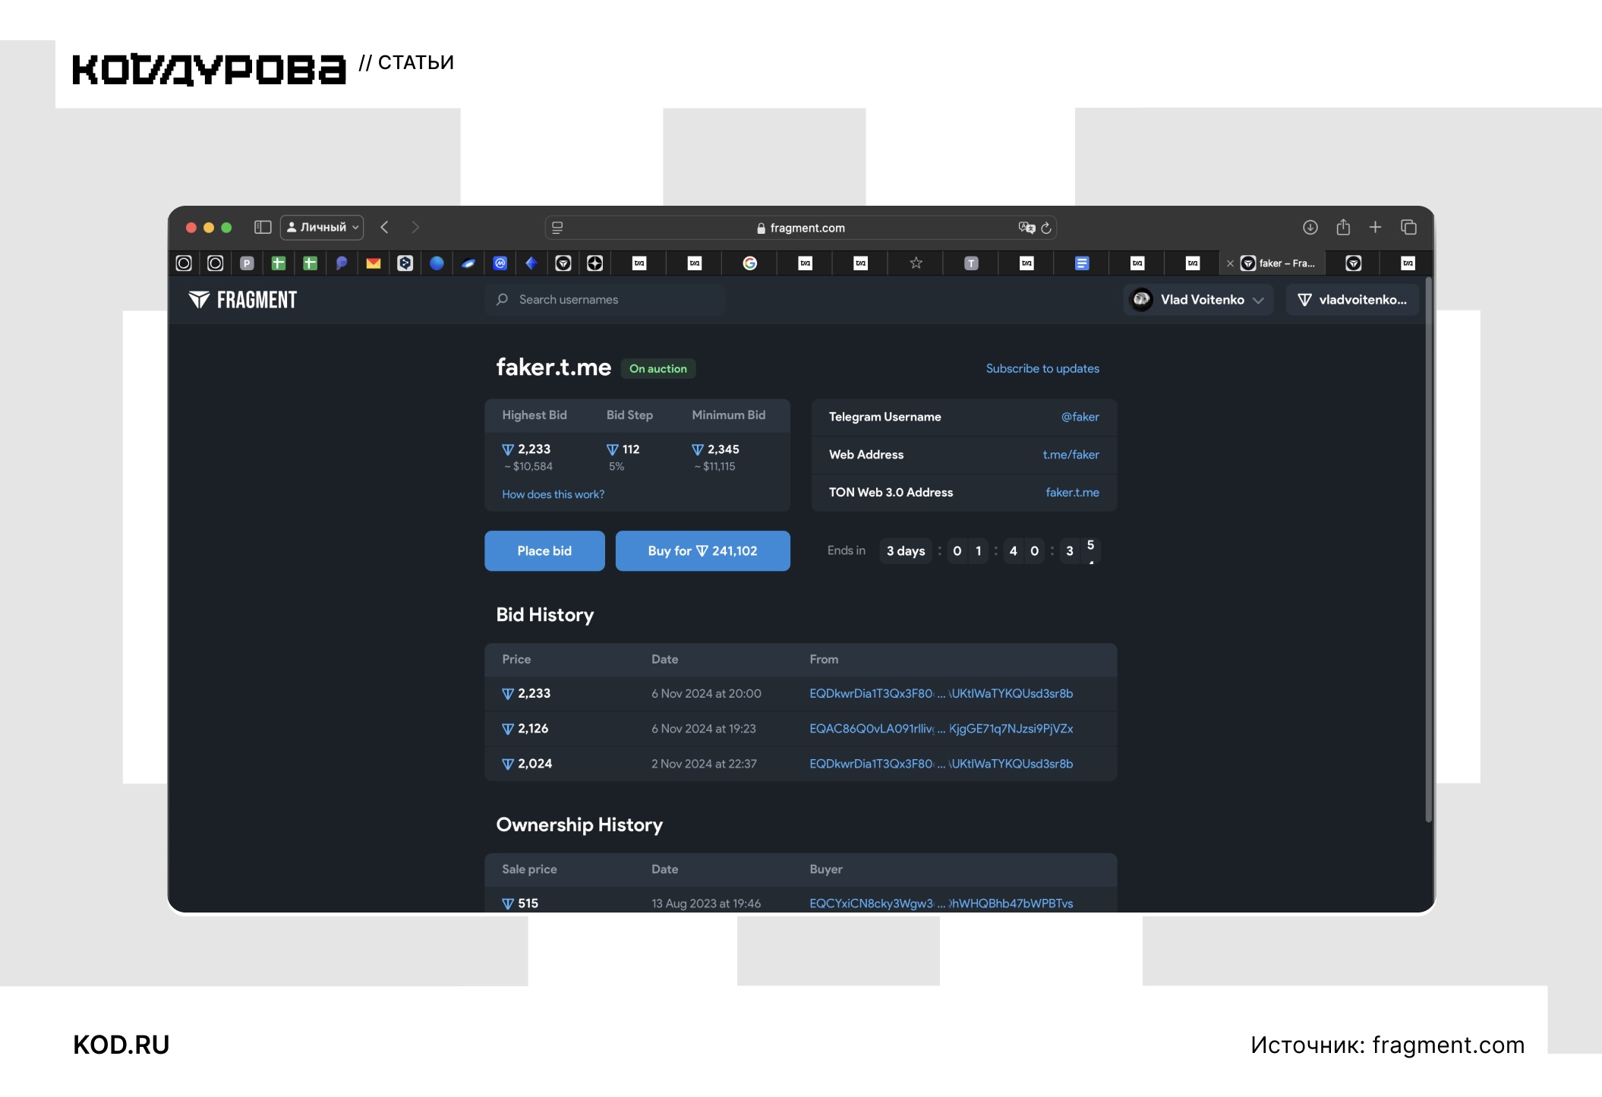Show the tab overview icon

pos(1408,227)
